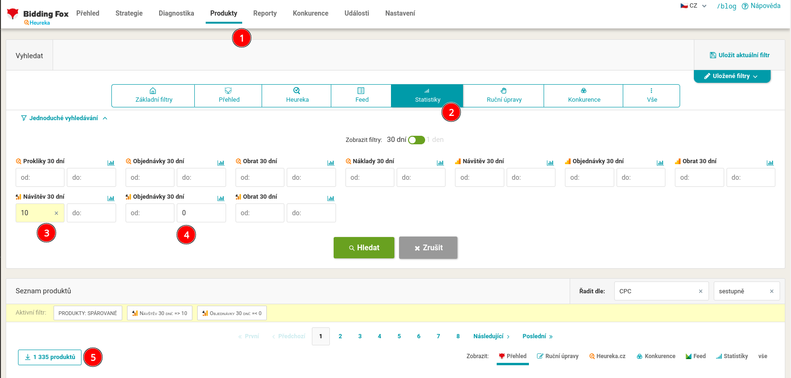Switch to the Ruční úpravy filter tab

503,96
